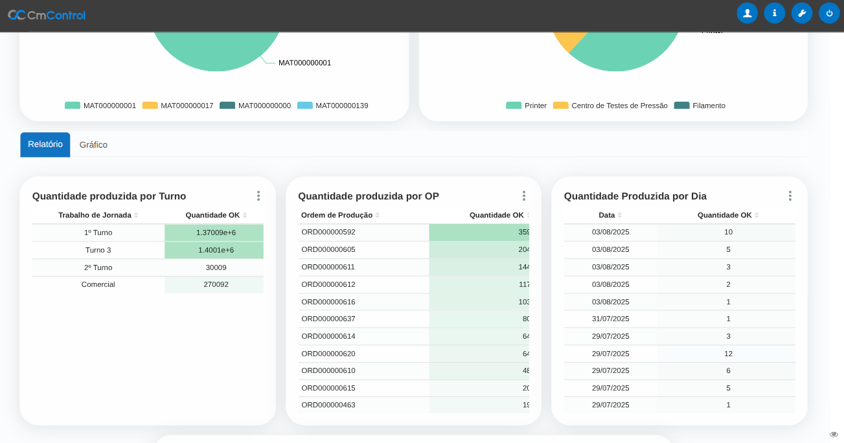
Task: Open the wrench settings icon
Action: pyautogui.click(x=801, y=13)
